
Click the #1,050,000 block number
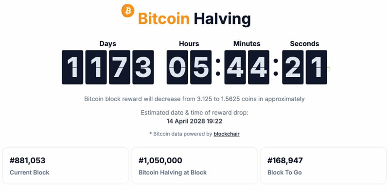tap(160, 160)
